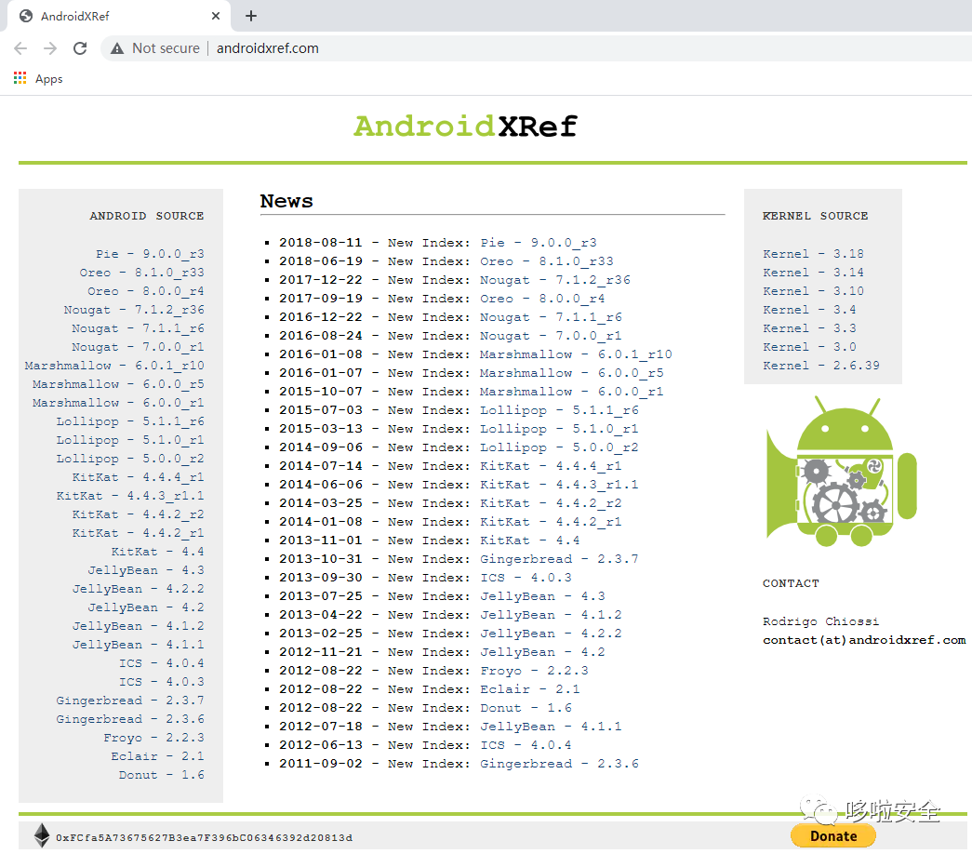The width and height of the screenshot is (972, 854).
Task: Click the Rodrigo Chiossi contact name
Action: click(820, 620)
